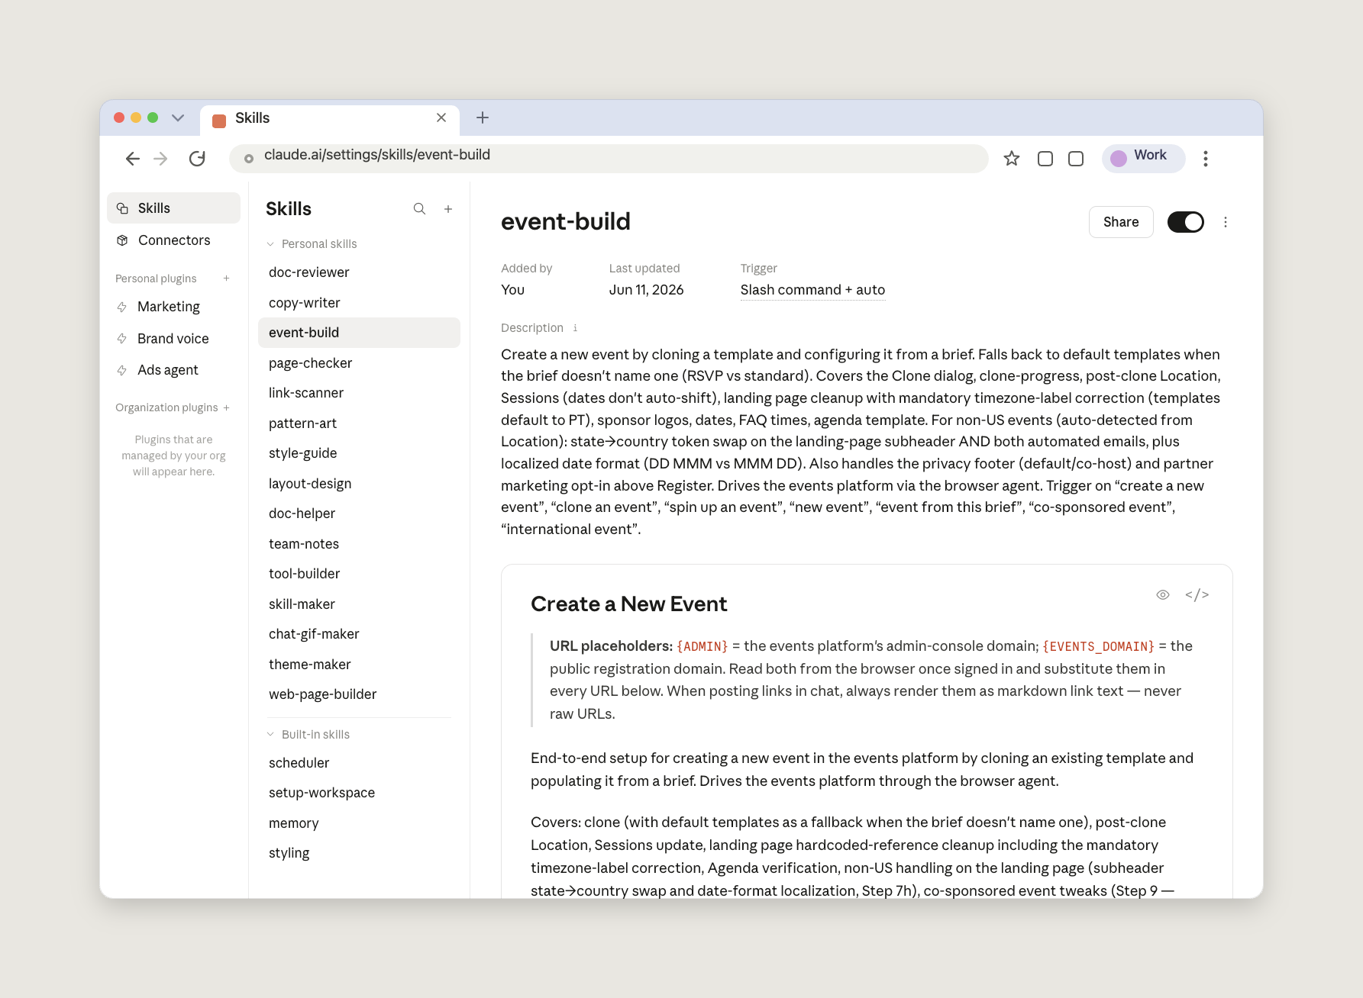Click the Work profile button

coord(1143,158)
